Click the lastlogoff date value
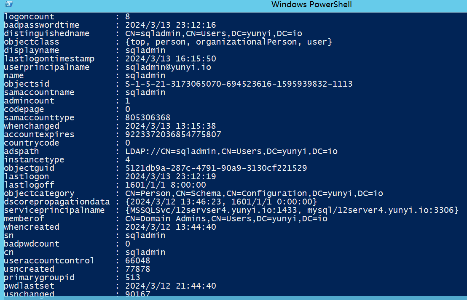This screenshot has height=300, width=467. (166, 185)
